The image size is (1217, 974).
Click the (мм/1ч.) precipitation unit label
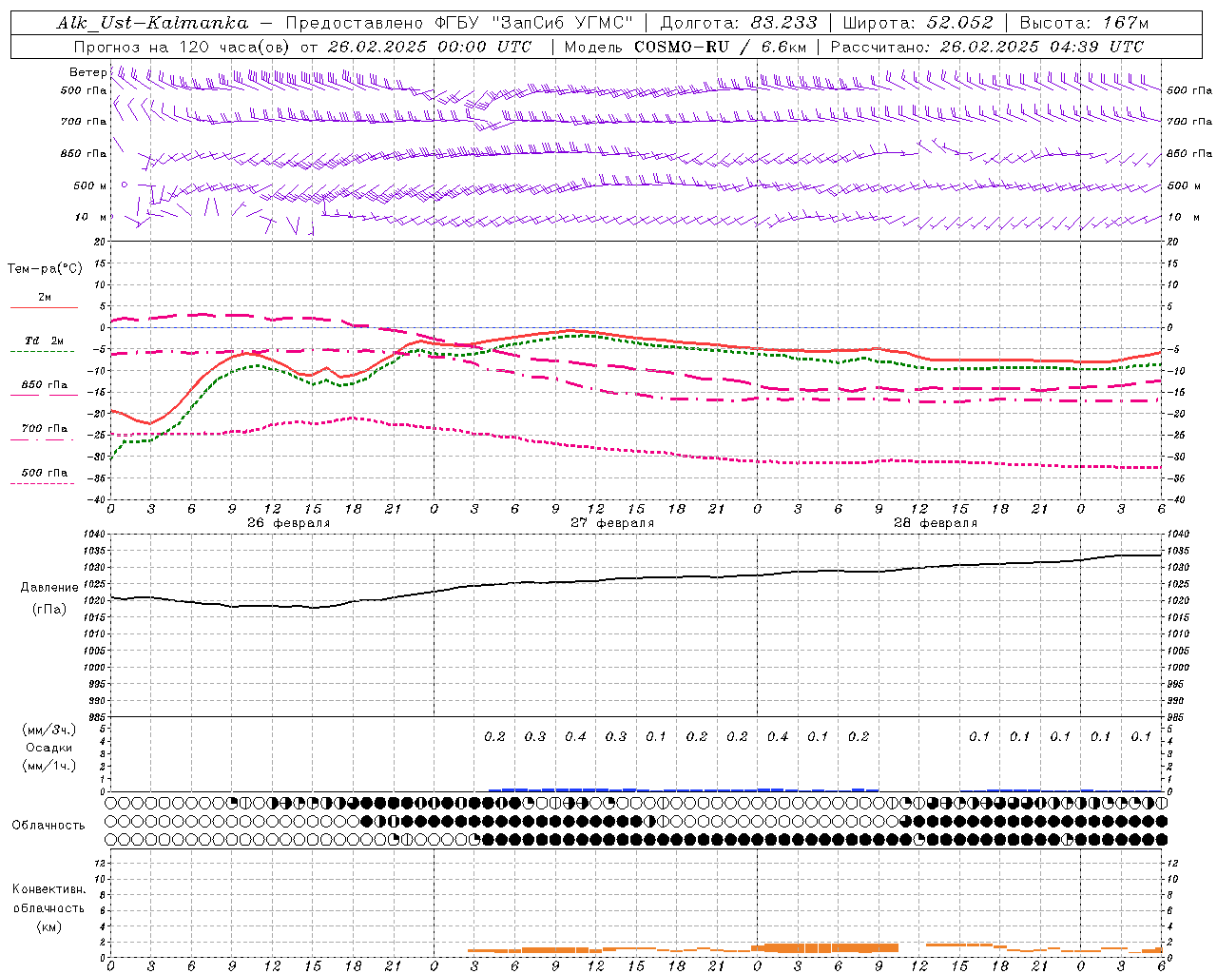click(49, 766)
